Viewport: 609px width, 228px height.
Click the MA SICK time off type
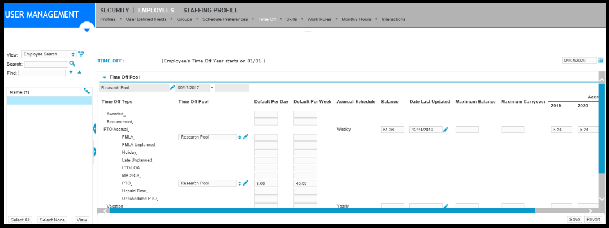(x=131, y=175)
